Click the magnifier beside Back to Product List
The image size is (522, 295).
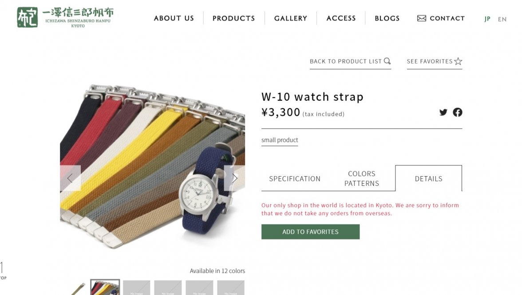(387, 61)
